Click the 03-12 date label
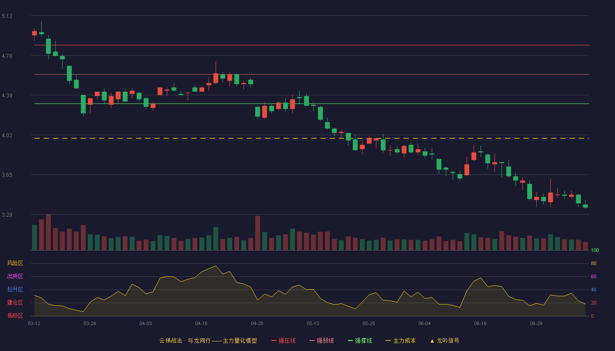 click(x=34, y=323)
